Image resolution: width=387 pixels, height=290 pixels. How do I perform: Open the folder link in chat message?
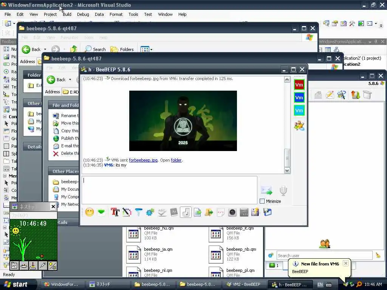pyautogui.click(x=176, y=160)
